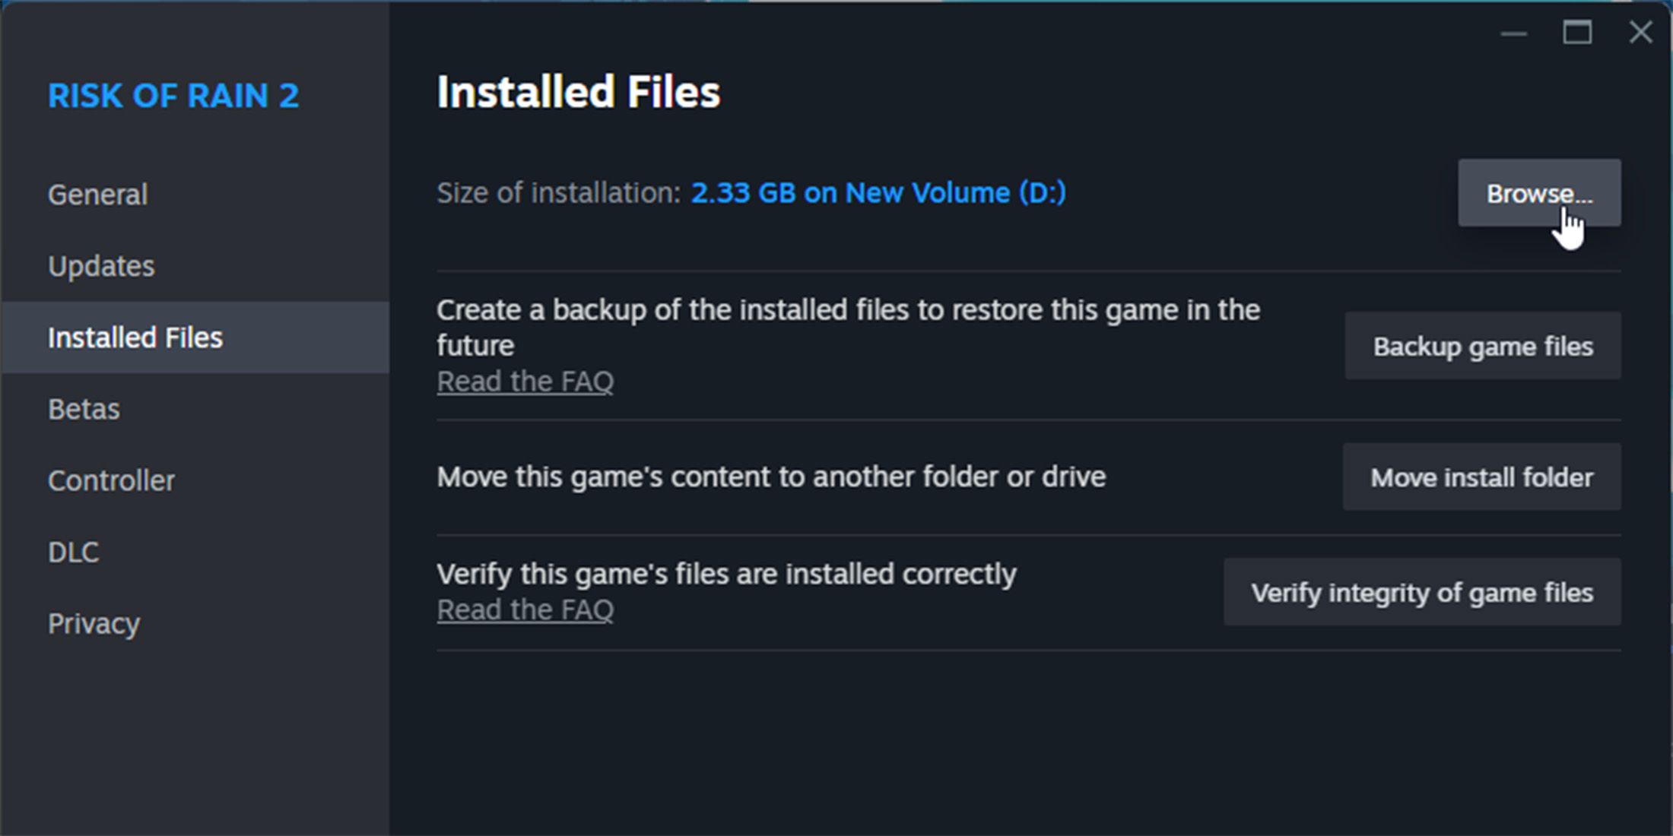Image resolution: width=1673 pixels, height=836 pixels.
Task: Open the Privacy settings tab
Action: point(95,622)
